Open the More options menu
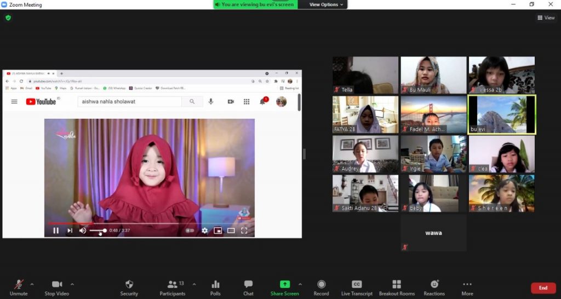 point(467,285)
